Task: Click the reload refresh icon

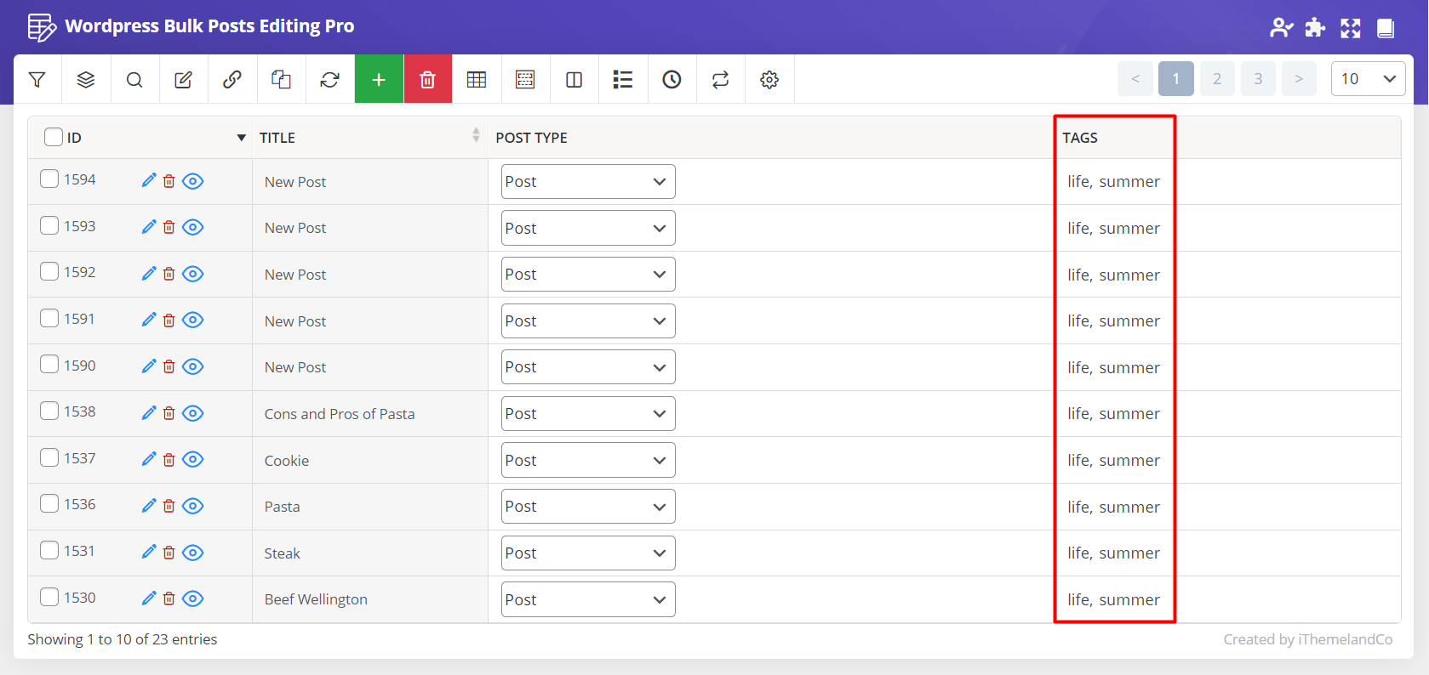Action: 329,80
